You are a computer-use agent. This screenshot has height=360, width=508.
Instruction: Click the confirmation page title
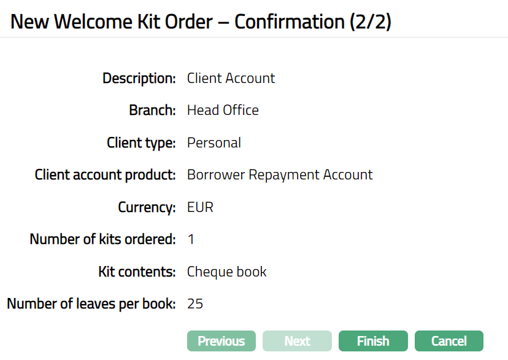coord(201,22)
